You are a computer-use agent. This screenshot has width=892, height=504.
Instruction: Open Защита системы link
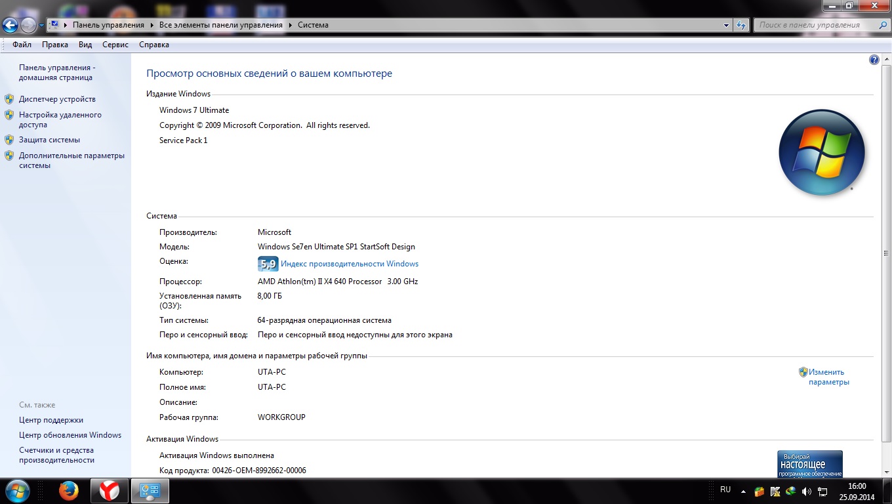click(49, 140)
